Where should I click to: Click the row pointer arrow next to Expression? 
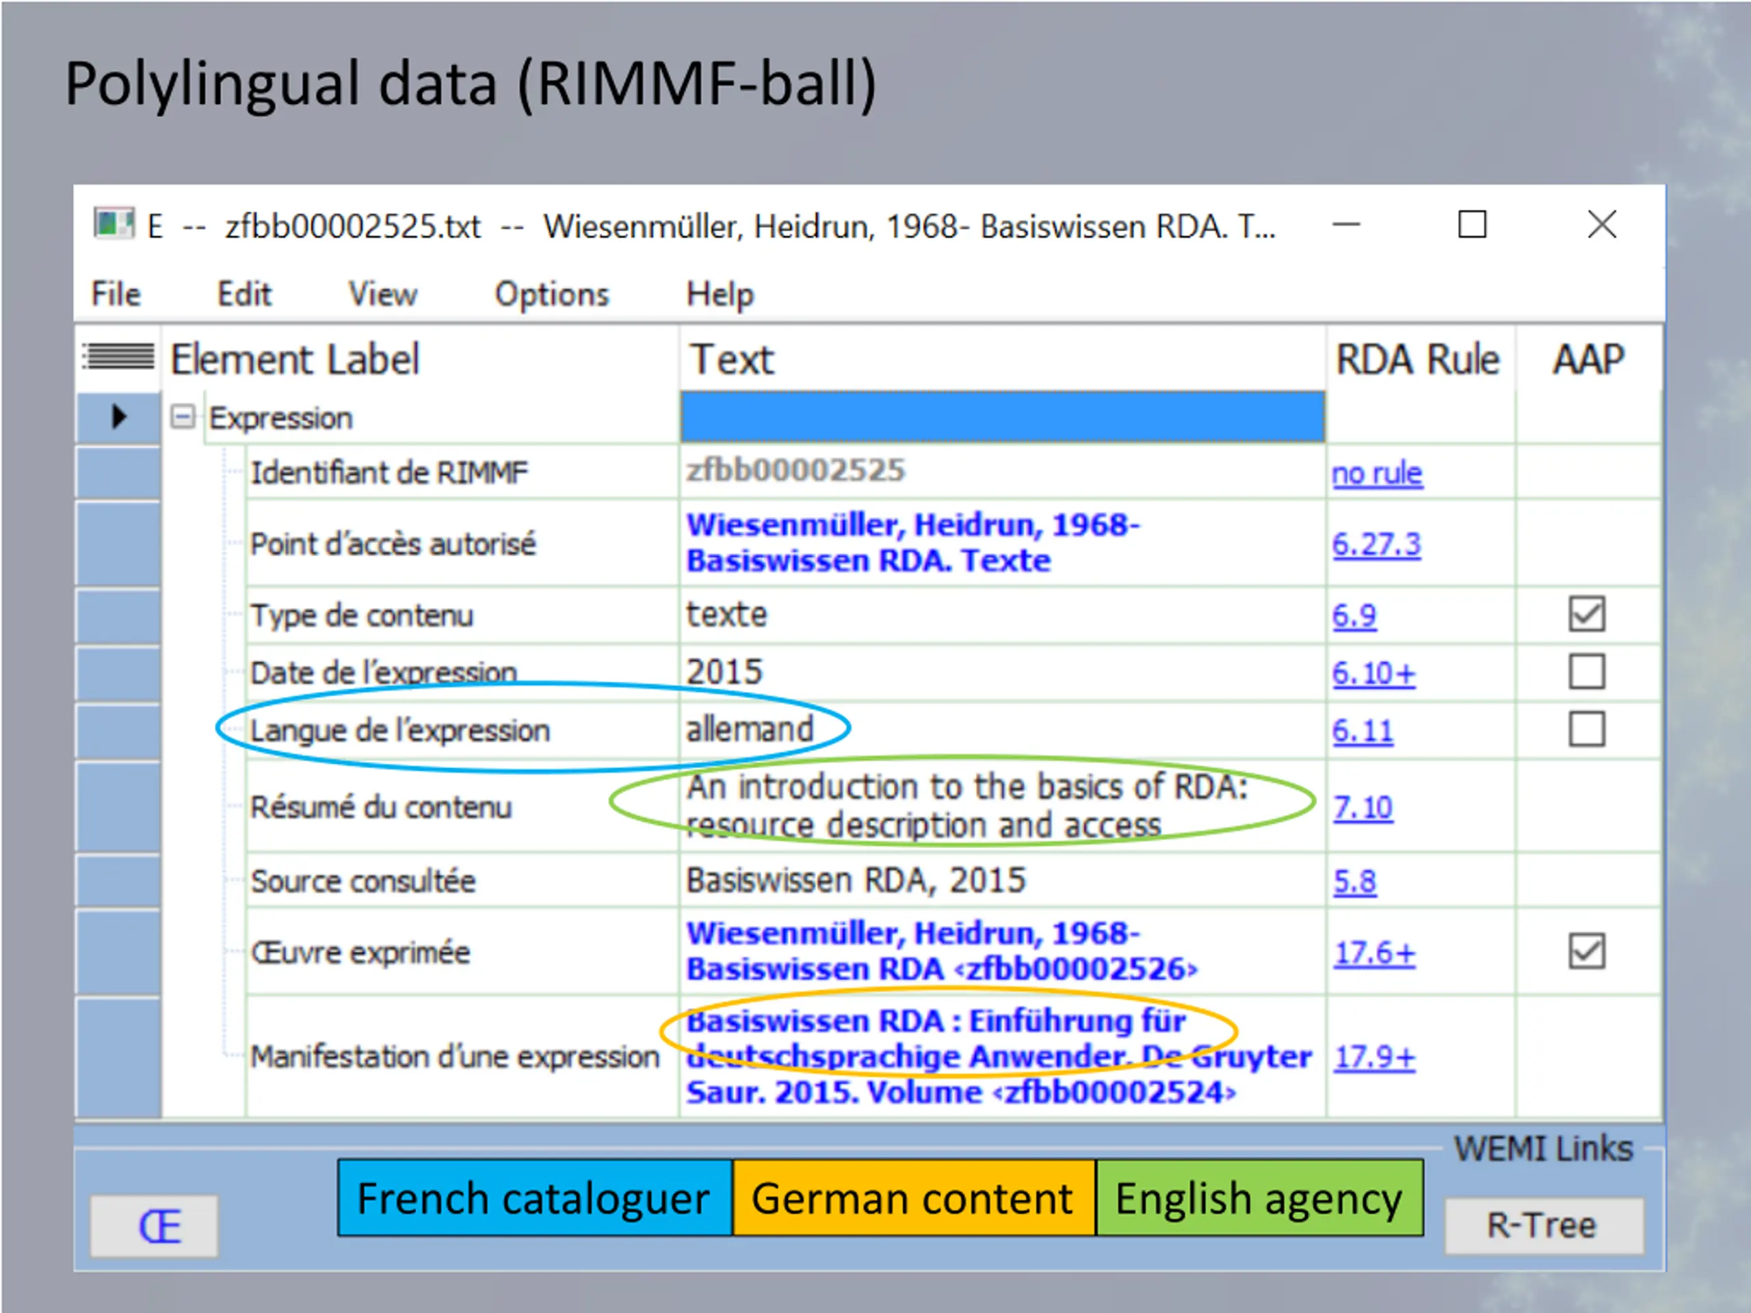(x=119, y=416)
